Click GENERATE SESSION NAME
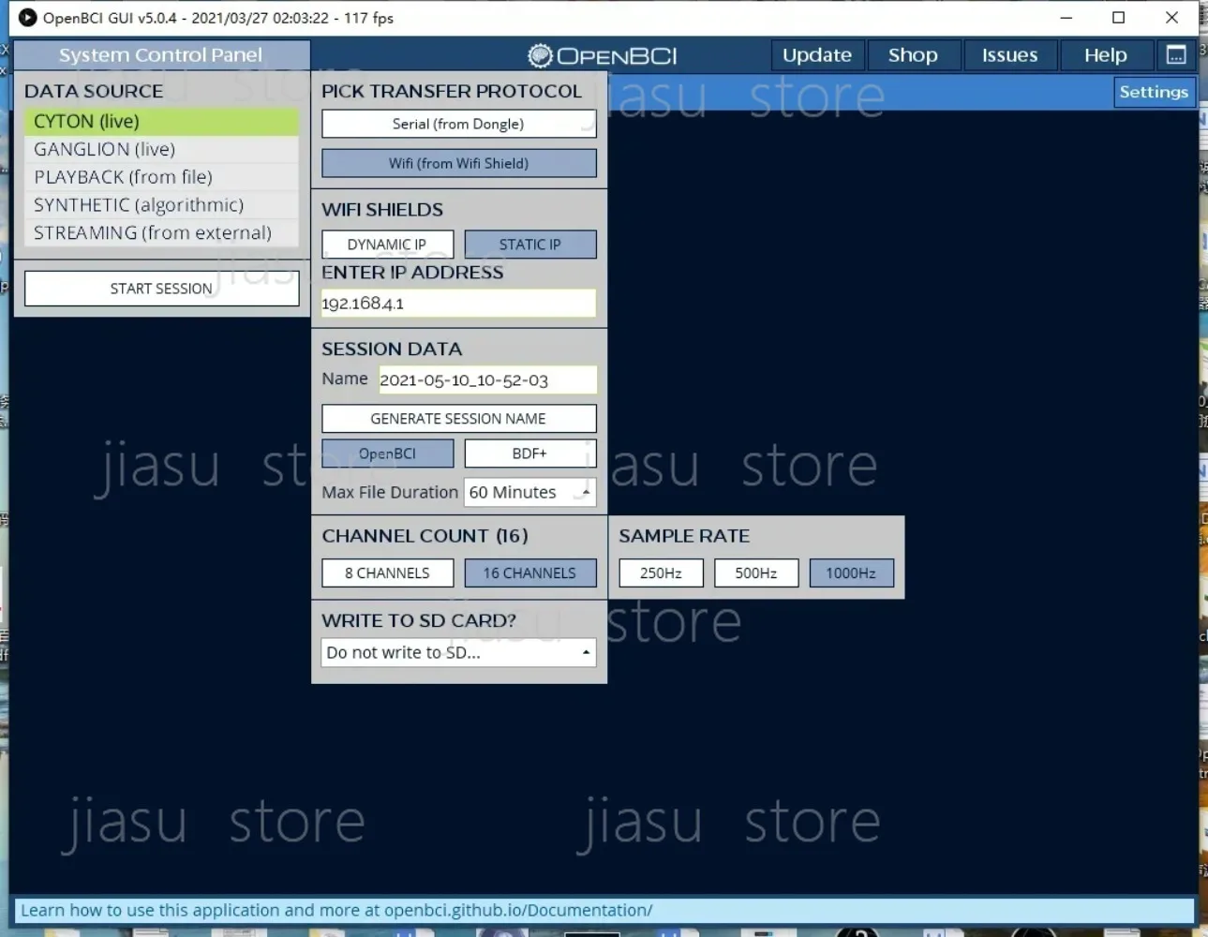The image size is (1208, 937). click(x=459, y=419)
